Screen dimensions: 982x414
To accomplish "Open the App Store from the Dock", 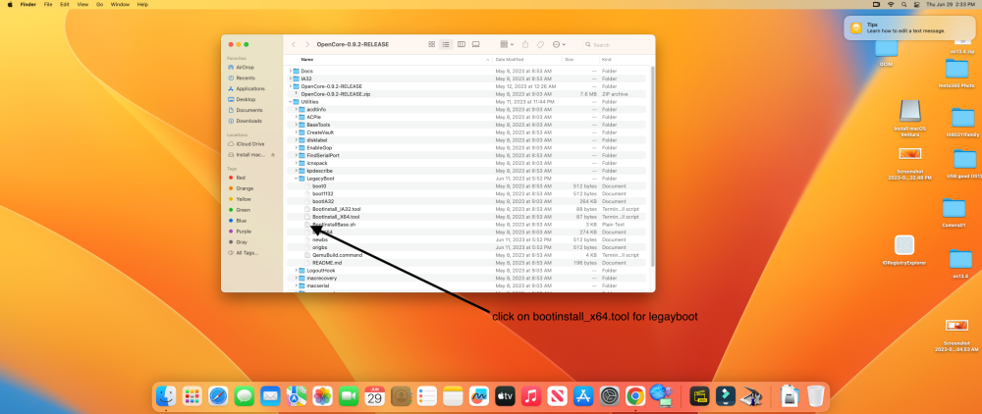I will [x=583, y=396].
